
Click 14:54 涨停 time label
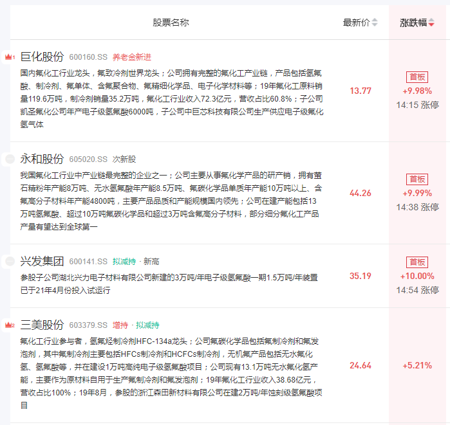click(x=418, y=290)
